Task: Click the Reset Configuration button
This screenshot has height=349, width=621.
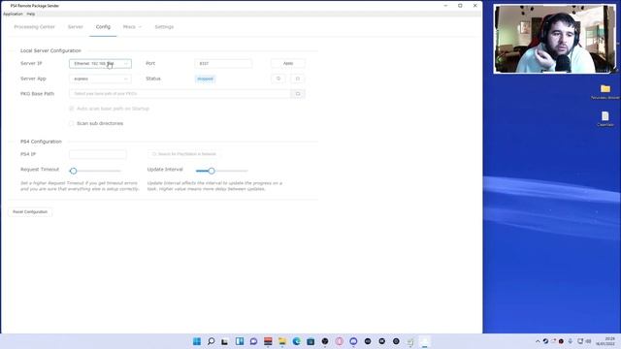Action: click(30, 212)
